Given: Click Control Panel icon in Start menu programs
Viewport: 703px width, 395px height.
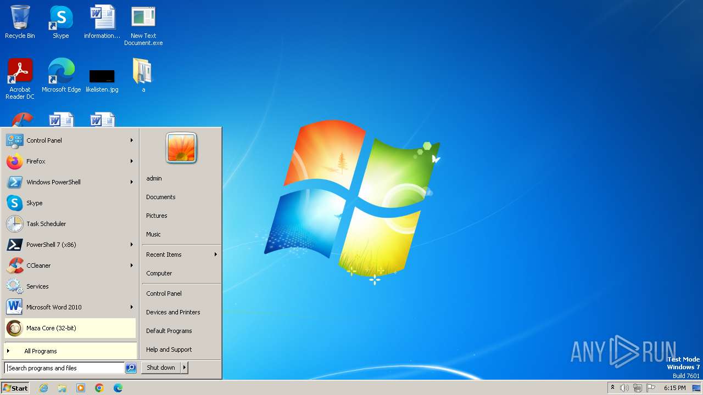Looking at the screenshot, I should point(14,140).
